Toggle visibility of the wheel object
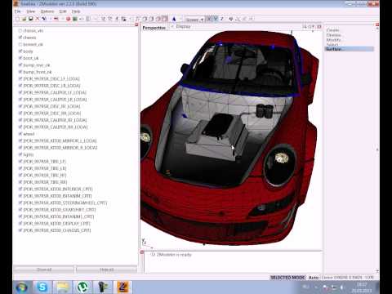Viewport: 392px width, 294px height. click(20, 134)
